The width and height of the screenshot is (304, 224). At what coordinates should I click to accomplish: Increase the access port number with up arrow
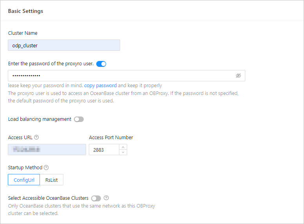pyautogui.click(x=123, y=147)
